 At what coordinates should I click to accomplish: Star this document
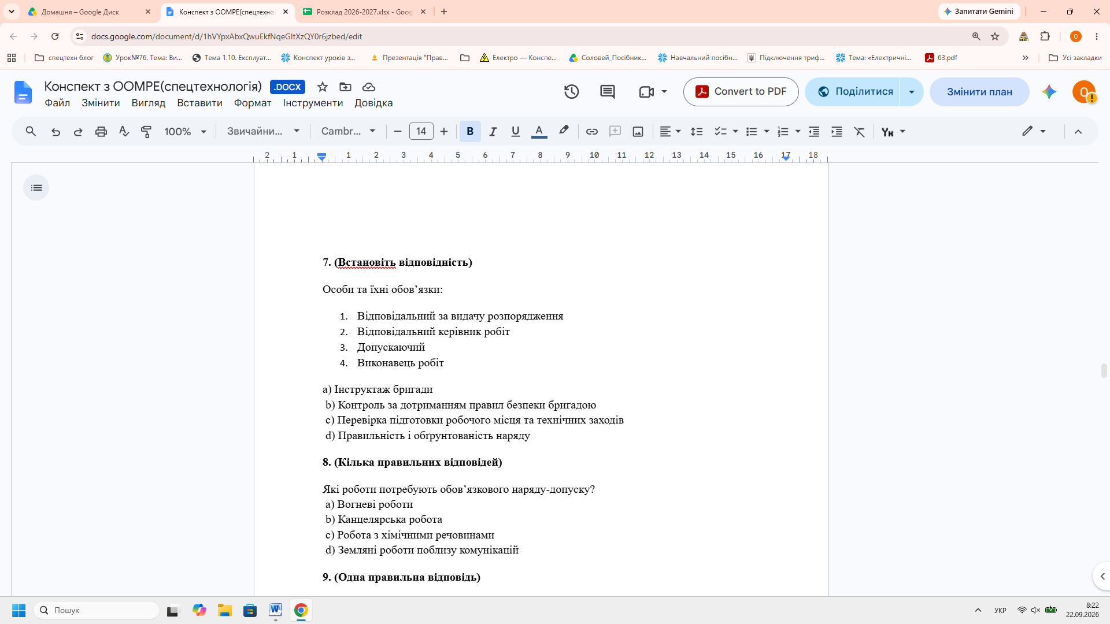[x=323, y=87]
